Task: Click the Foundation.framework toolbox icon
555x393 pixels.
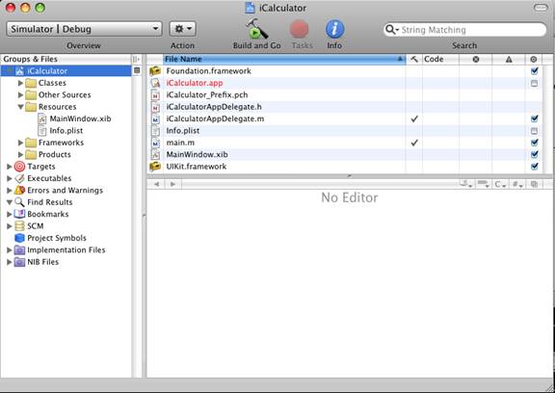Action: click(155, 70)
